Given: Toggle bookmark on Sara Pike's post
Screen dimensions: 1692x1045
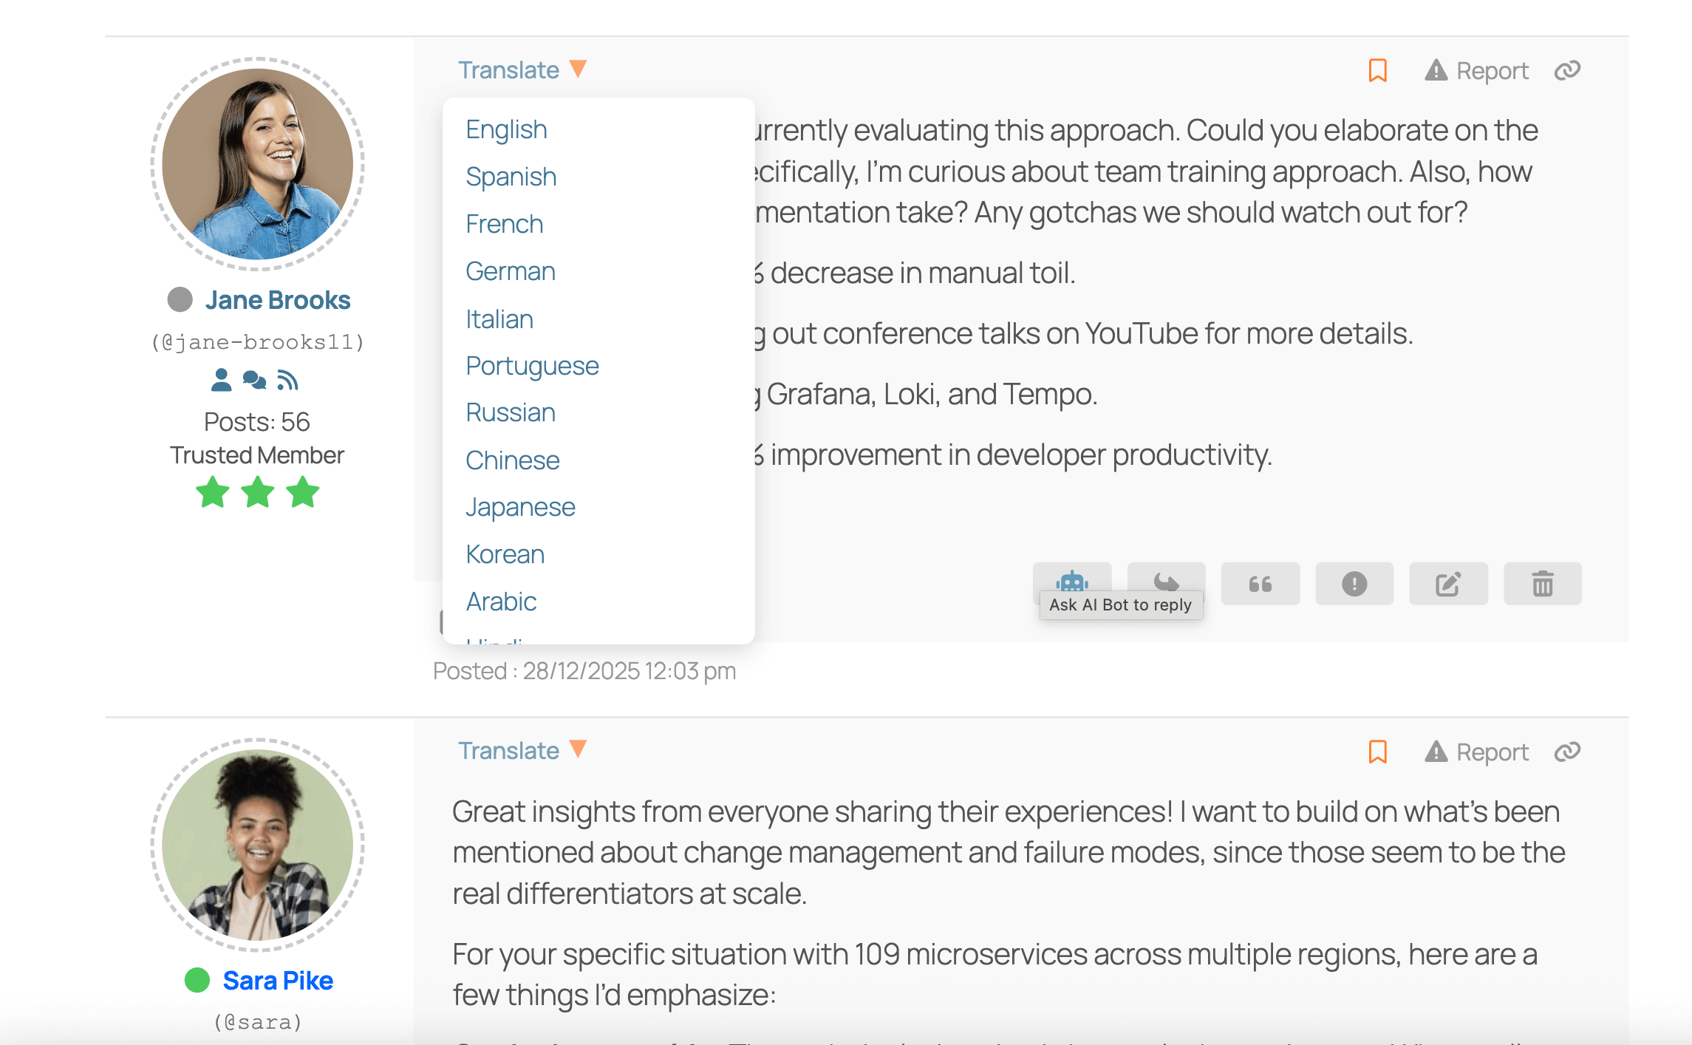Looking at the screenshot, I should click(1377, 752).
